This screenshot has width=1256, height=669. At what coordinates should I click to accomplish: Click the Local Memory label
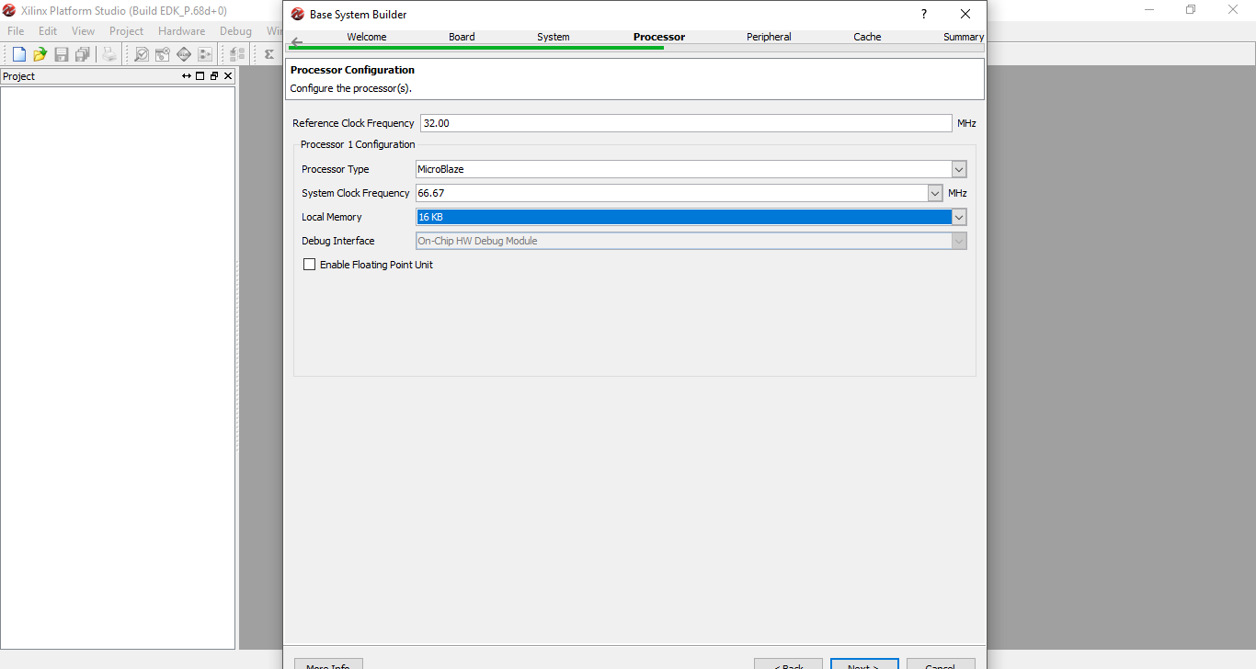click(332, 217)
